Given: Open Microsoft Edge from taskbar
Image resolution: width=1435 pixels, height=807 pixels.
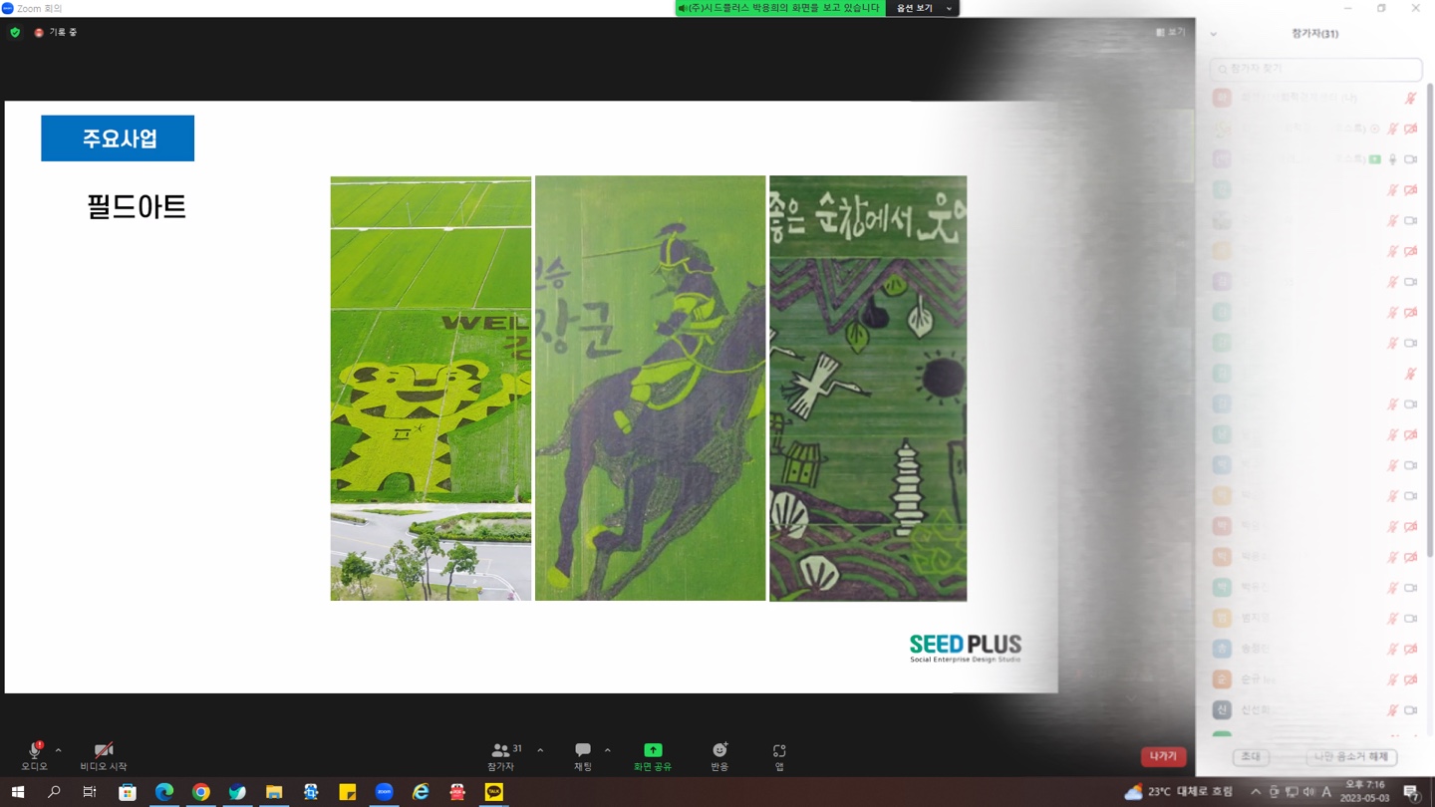Looking at the screenshot, I should [x=164, y=792].
